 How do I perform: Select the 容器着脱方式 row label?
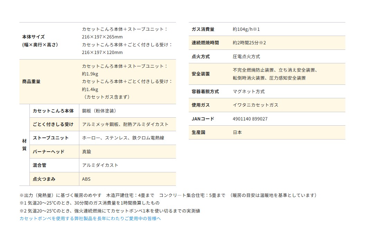(x=205, y=91)
